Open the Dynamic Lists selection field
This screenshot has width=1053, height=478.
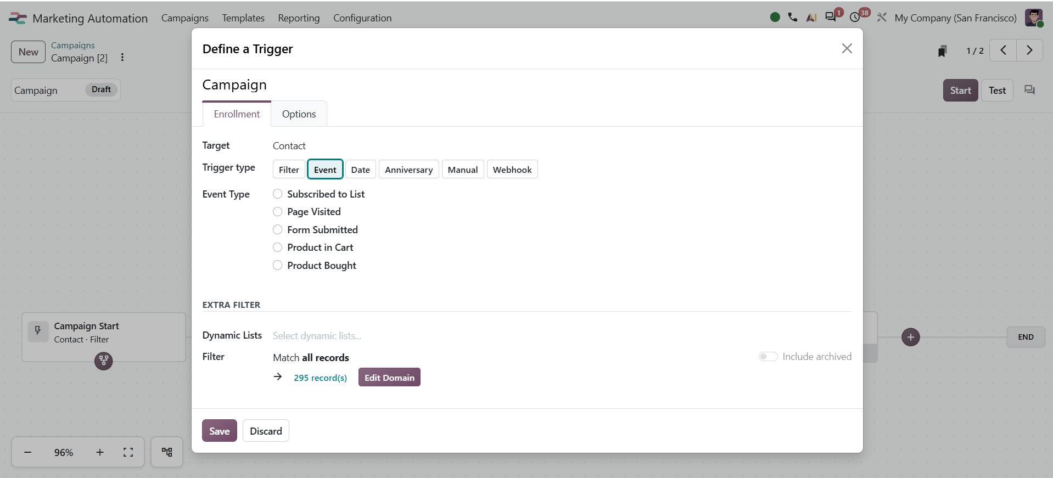click(562, 335)
